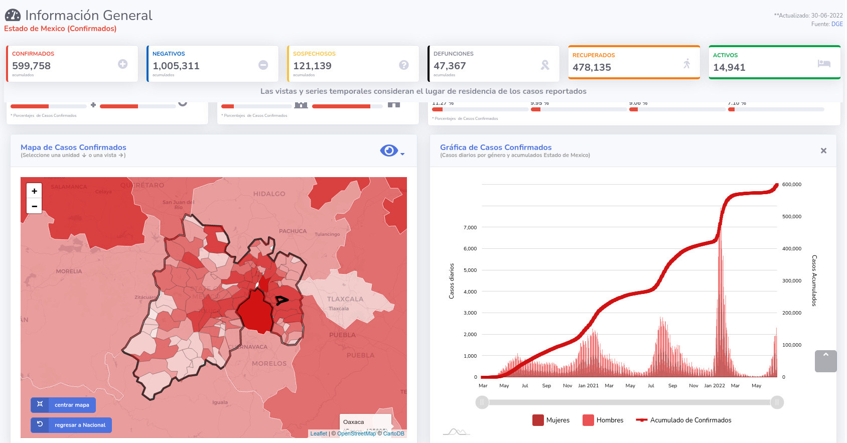This screenshot has width=847, height=443.
Task: Zoom out the map with minus button
Action: (x=34, y=206)
